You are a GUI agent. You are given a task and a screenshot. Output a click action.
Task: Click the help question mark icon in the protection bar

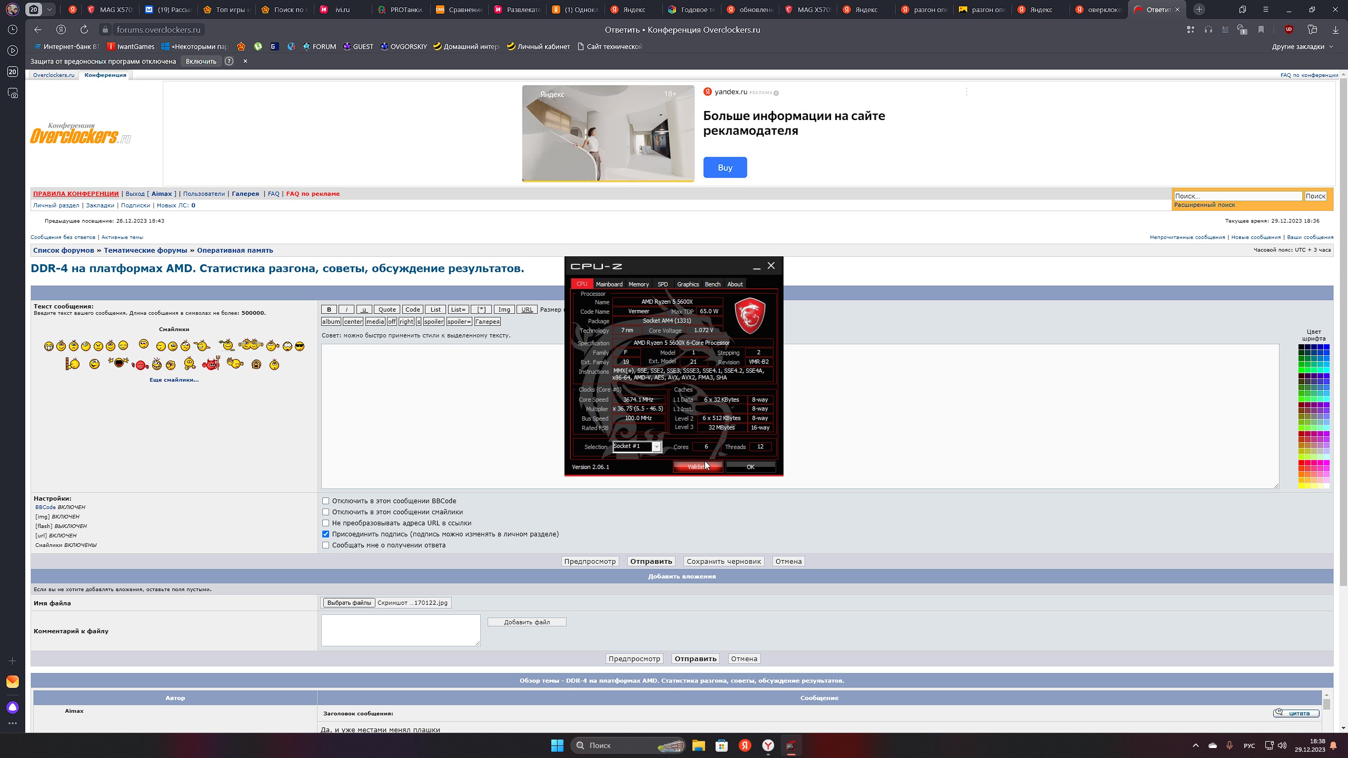click(229, 62)
